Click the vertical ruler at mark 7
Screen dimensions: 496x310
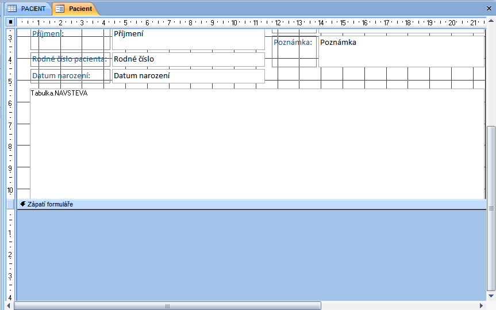10,125
